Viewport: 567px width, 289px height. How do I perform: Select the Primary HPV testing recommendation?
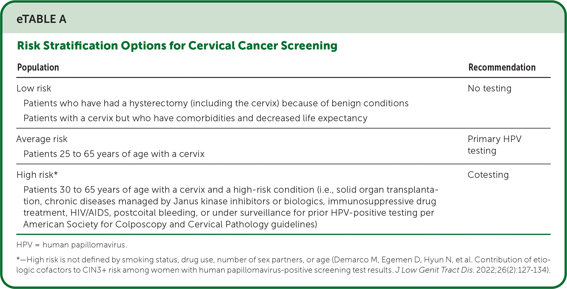pyautogui.click(x=494, y=145)
